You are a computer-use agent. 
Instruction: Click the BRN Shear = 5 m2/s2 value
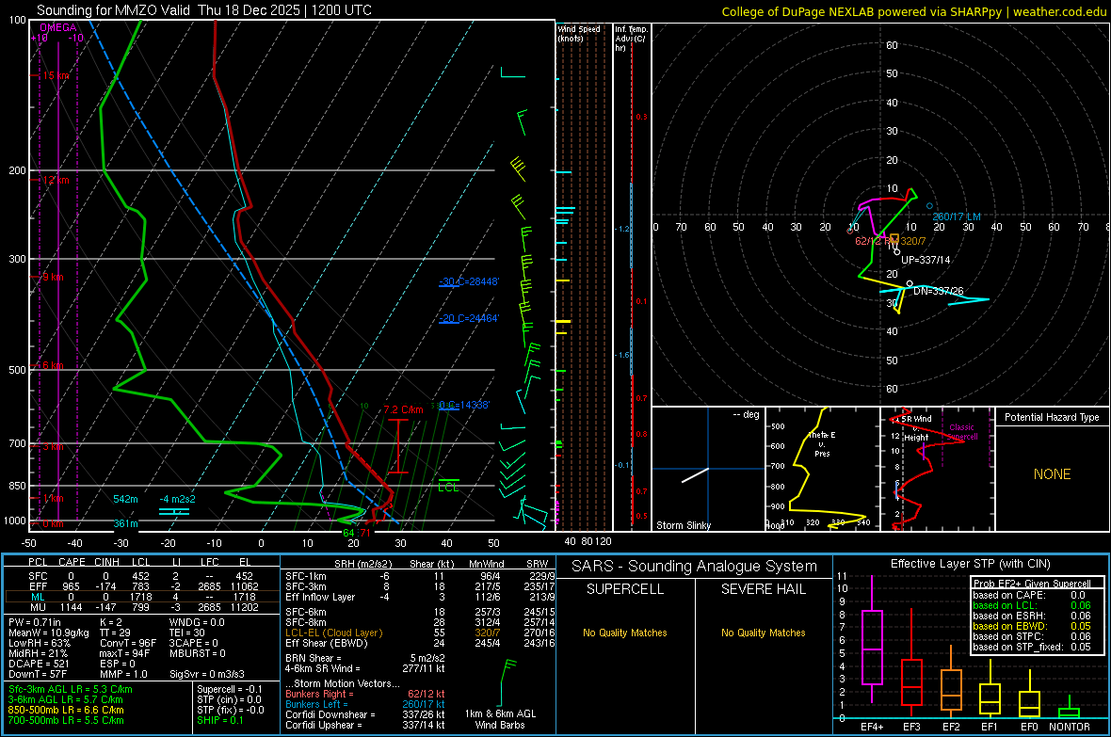point(365,658)
